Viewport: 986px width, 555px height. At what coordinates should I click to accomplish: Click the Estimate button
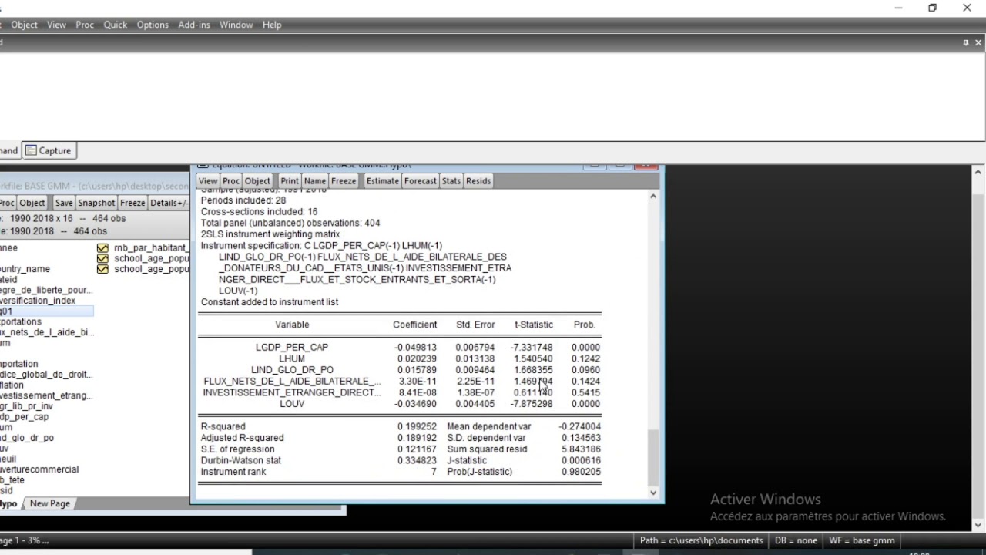click(x=383, y=181)
